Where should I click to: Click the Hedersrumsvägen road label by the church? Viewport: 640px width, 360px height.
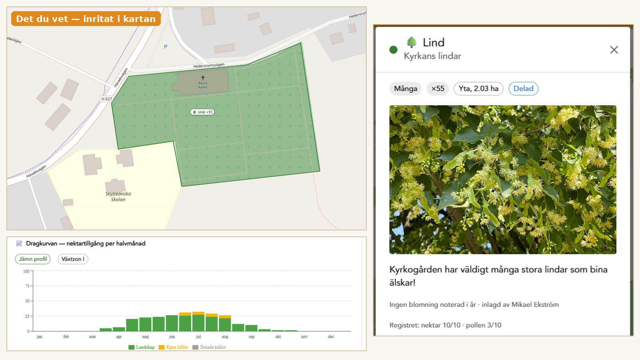(209, 66)
